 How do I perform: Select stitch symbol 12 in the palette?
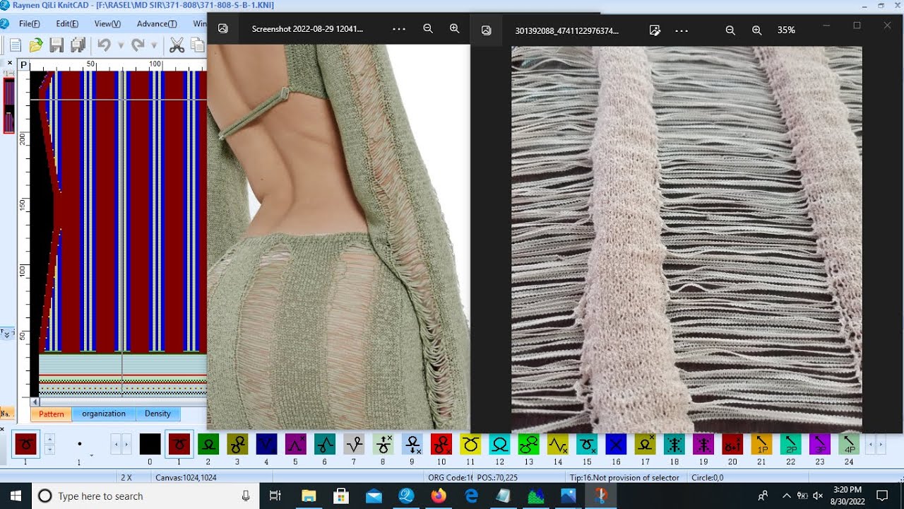[x=499, y=444]
